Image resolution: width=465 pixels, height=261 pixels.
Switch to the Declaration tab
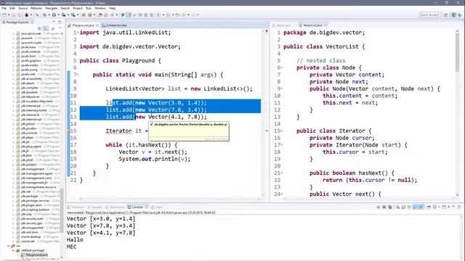pyautogui.click(x=115, y=207)
